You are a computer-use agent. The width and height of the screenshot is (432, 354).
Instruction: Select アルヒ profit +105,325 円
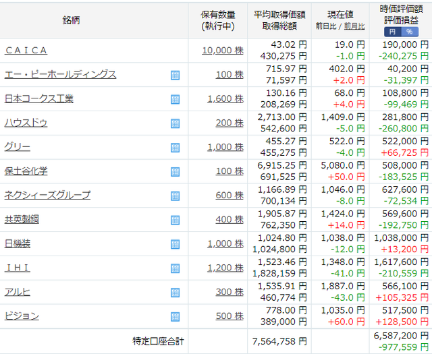(x=402, y=297)
